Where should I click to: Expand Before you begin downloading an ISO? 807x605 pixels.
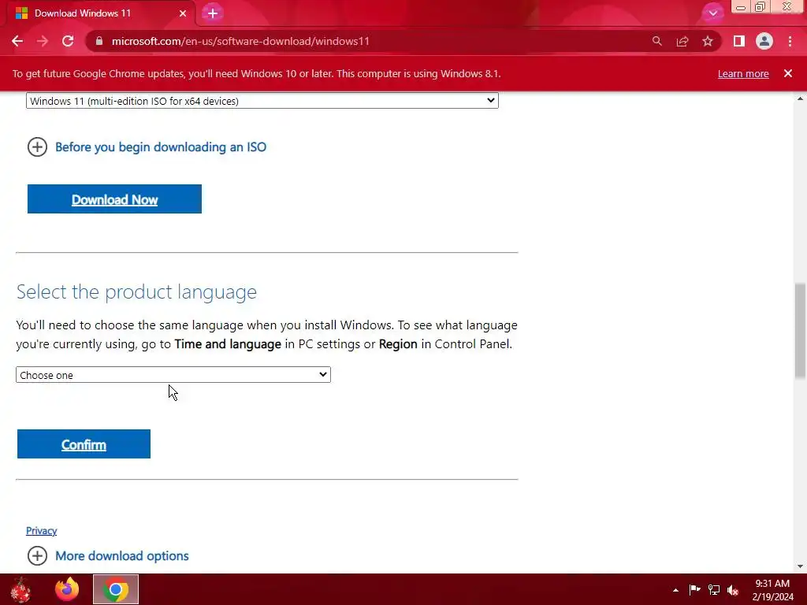click(x=147, y=147)
